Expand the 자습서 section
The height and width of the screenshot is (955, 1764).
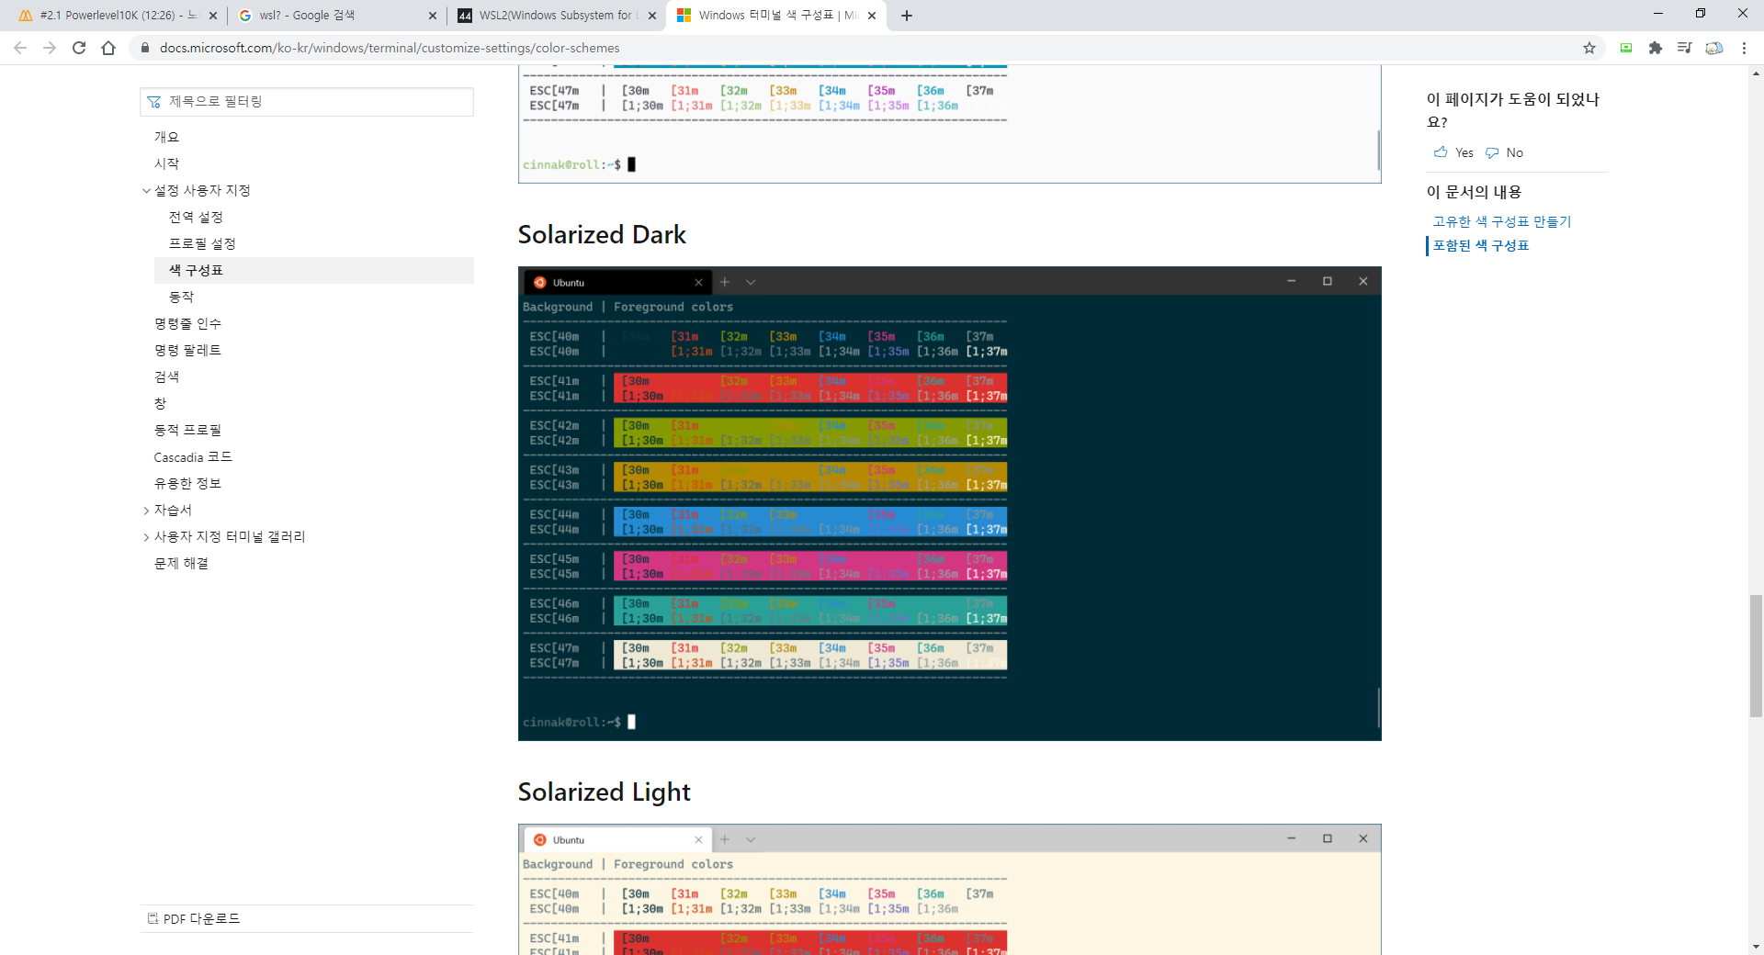pyautogui.click(x=145, y=511)
